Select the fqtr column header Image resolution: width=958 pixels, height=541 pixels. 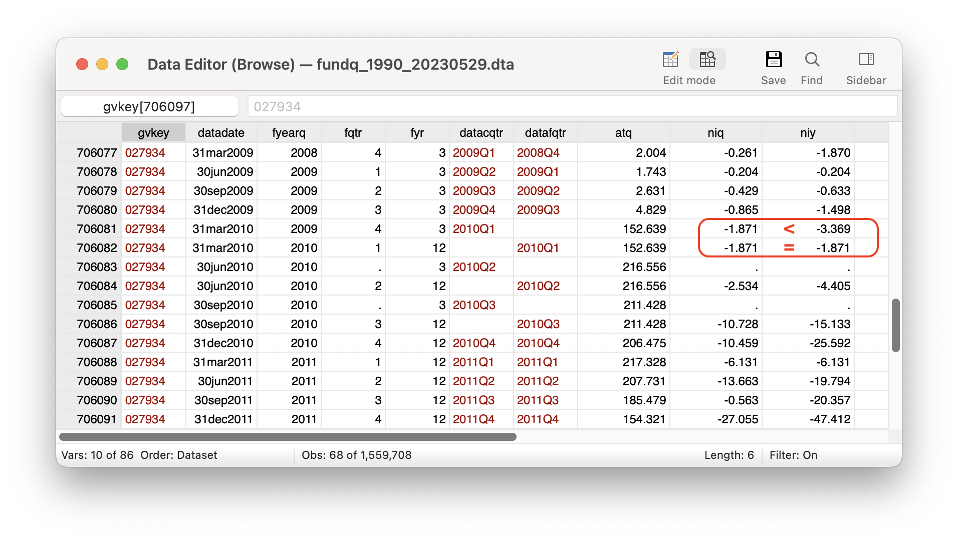tap(353, 133)
